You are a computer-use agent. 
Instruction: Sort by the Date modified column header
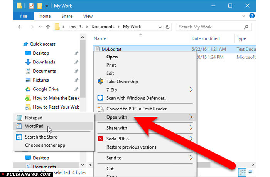(x=206, y=38)
